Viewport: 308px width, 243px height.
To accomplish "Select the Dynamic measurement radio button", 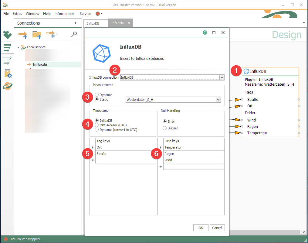I will coord(97,95).
